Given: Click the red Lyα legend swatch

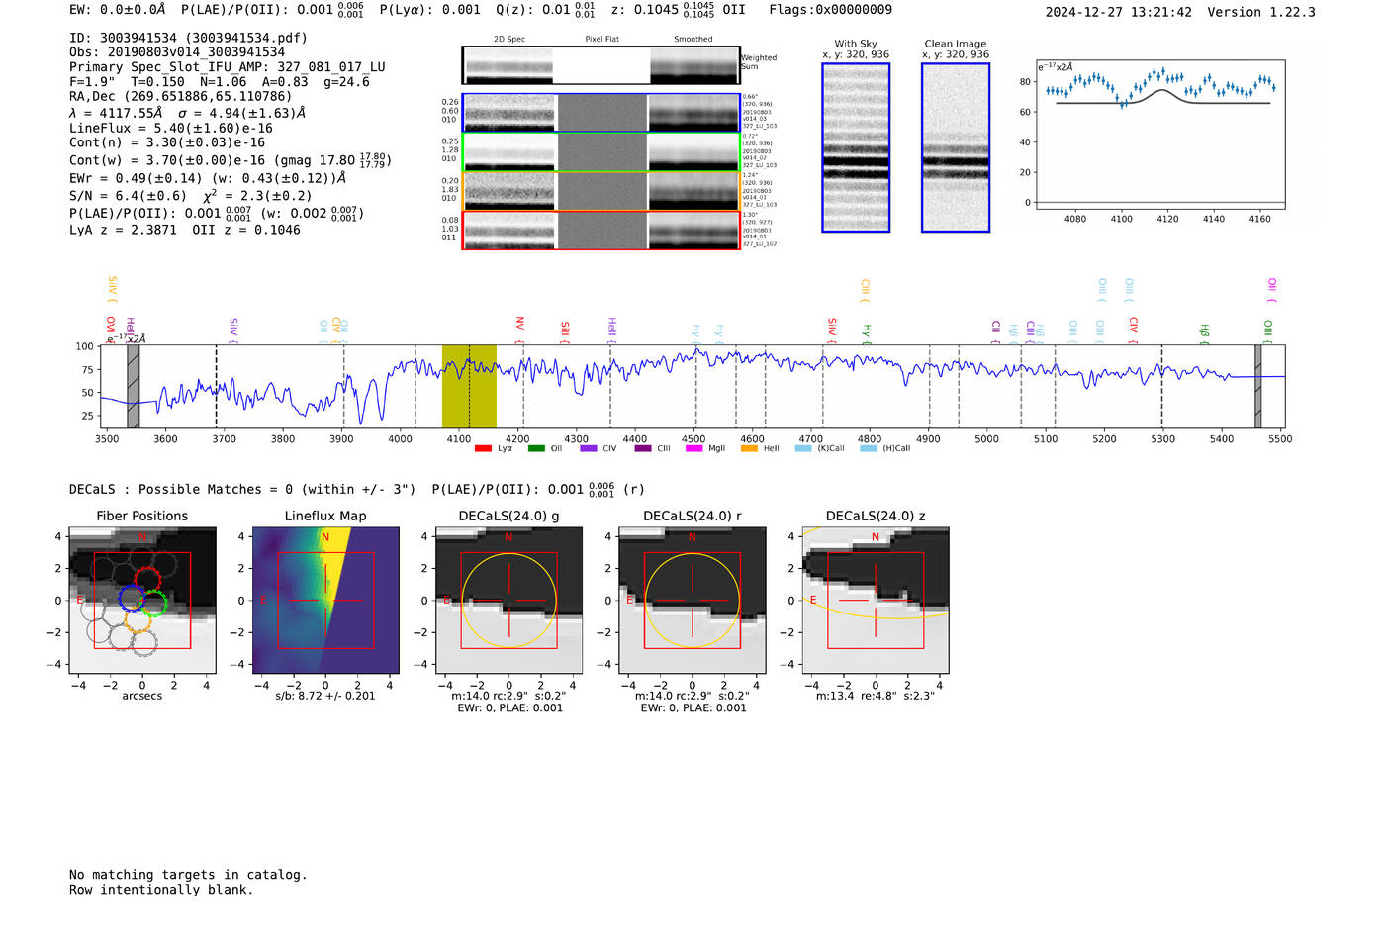Looking at the screenshot, I should pos(483,448).
